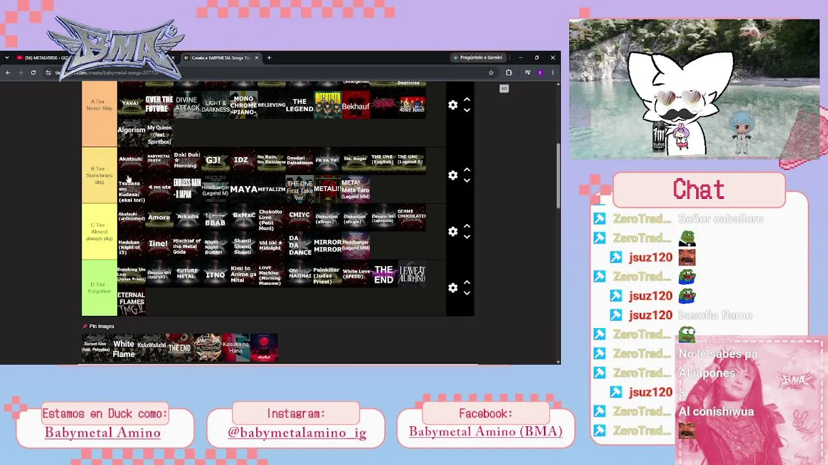The height and width of the screenshot is (465, 828).
Task: Select unranked White Flame tile
Action: [x=124, y=348]
